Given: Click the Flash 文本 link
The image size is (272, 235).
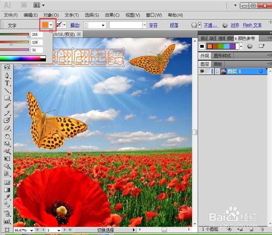Looking at the screenshot, I should (252, 25).
